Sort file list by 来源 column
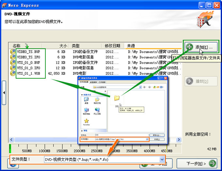222x171 pixels. tap(153, 46)
